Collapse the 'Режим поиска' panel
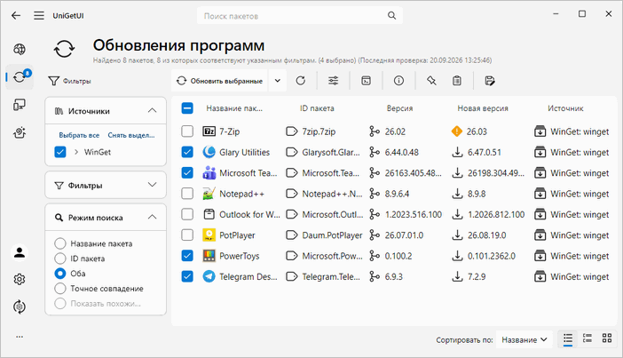Viewport: 623px width, 358px height. (x=152, y=217)
